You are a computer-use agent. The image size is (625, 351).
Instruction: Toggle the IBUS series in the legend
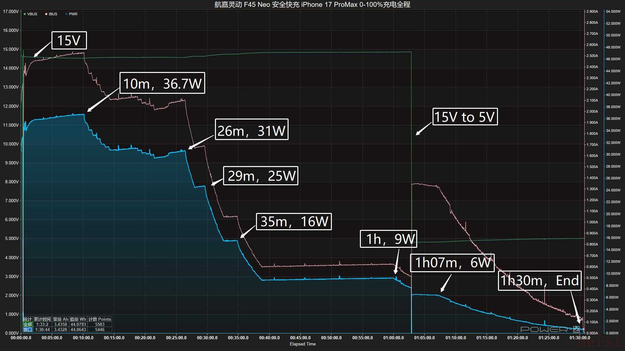tap(52, 14)
